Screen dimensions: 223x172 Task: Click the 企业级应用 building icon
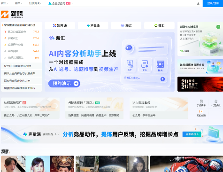pos(50,3)
